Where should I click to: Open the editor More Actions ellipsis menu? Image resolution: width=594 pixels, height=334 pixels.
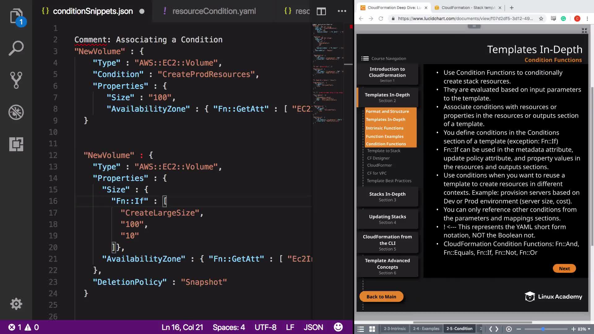342,11
